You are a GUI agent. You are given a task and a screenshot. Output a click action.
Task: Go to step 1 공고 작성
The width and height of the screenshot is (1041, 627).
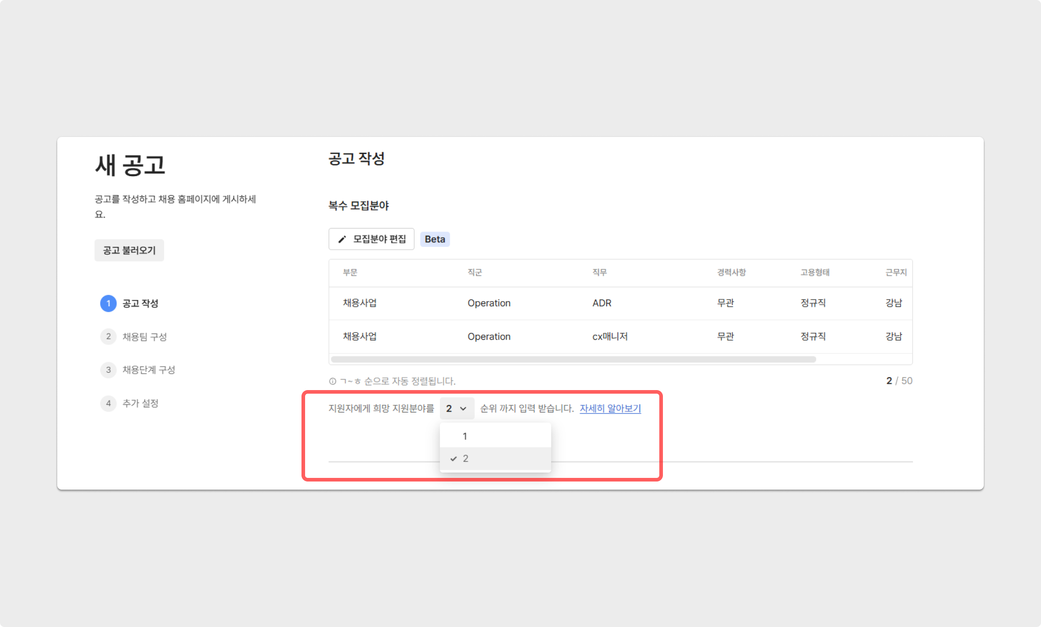coord(129,303)
